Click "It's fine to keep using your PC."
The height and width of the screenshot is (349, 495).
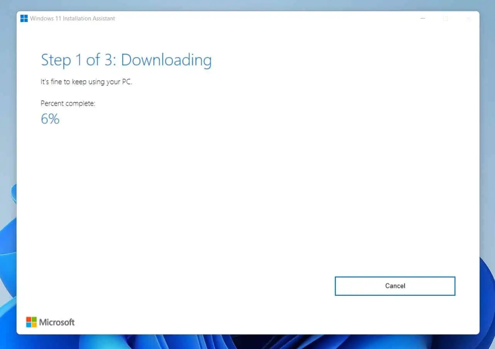(86, 82)
